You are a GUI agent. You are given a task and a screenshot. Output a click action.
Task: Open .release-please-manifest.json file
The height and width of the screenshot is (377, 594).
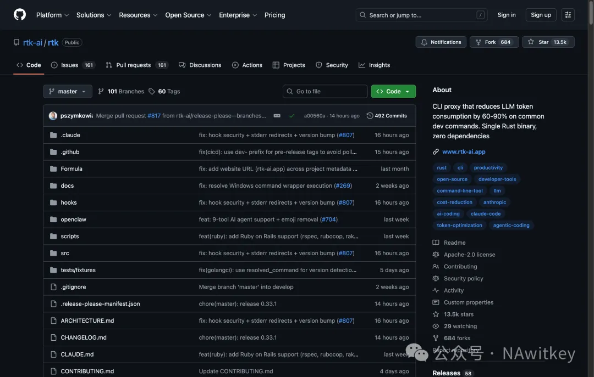(x=101, y=303)
